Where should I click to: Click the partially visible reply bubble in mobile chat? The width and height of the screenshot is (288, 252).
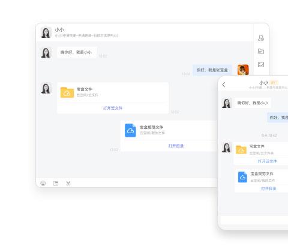(278, 118)
